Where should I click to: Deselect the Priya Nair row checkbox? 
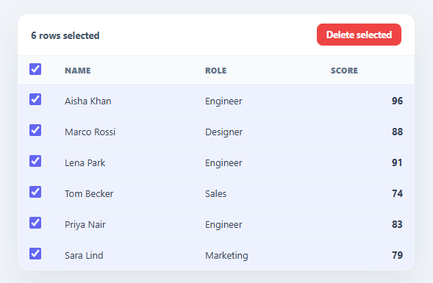tap(35, 223)
